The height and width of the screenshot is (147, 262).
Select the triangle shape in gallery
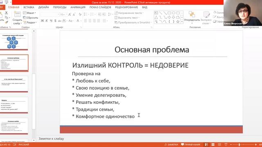coord(156,17)
